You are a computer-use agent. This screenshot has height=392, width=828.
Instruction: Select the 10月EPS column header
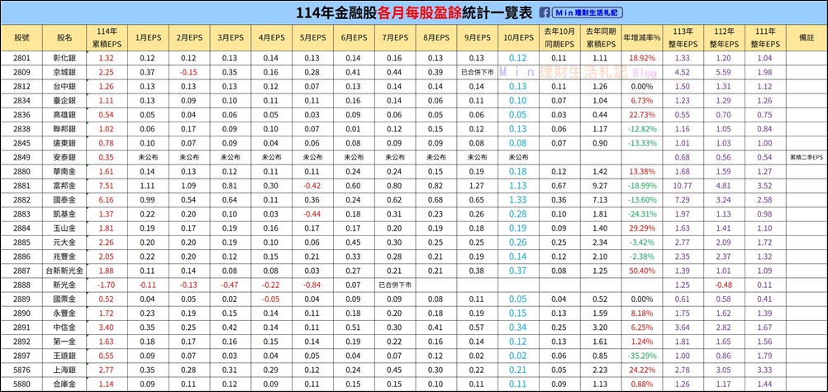pos(517,38)
